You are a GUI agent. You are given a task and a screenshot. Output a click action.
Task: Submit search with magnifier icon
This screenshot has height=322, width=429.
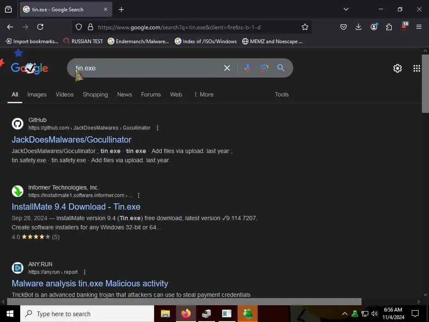[281, 68]
